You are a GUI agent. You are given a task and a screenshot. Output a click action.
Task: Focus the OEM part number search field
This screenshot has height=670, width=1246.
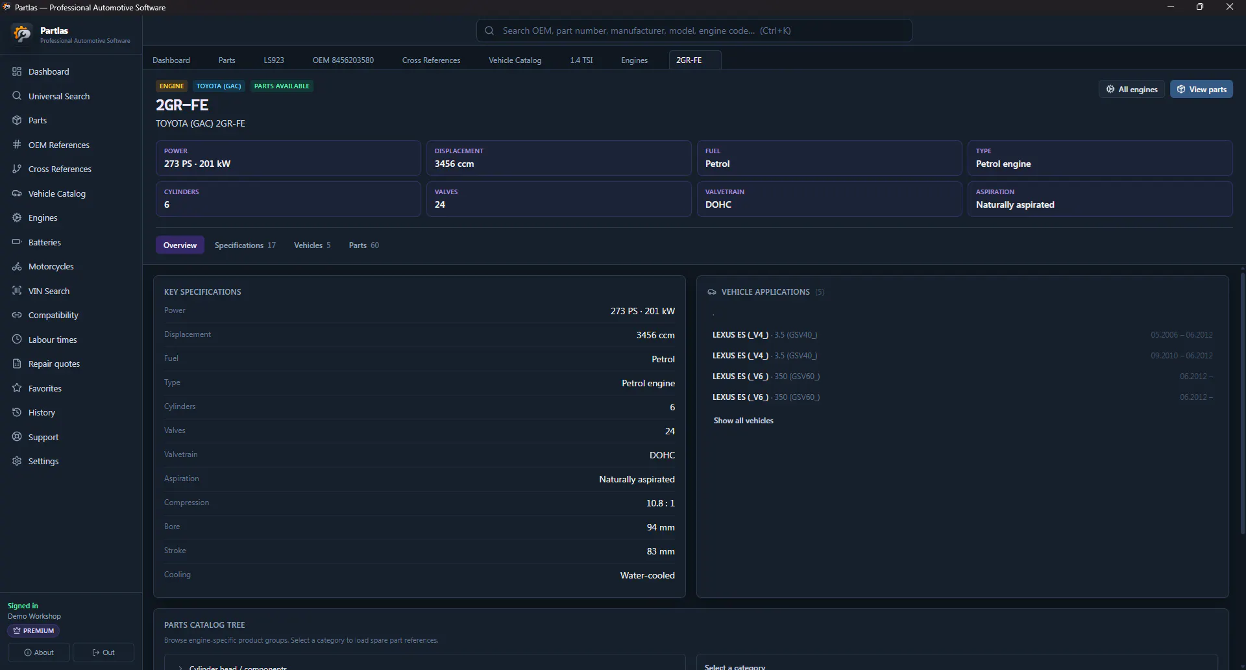pyautogui.click(x=694, y=31)
